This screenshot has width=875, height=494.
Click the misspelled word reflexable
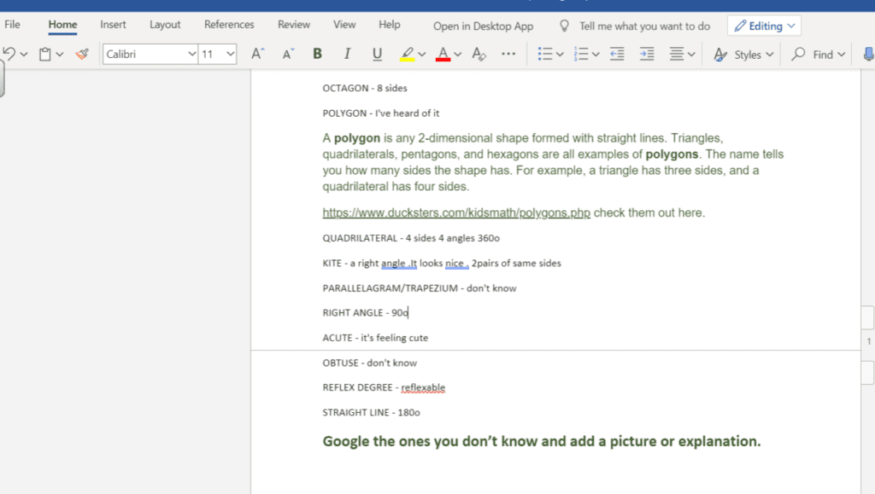[423, 387]
